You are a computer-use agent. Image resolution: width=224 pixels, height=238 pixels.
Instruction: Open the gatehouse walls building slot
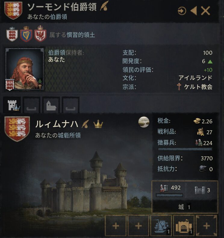(184, 226)
